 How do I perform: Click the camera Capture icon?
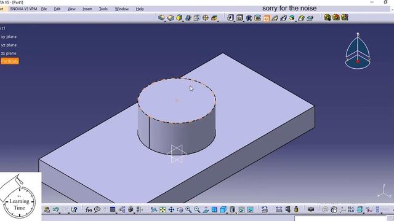coord(311,209)
